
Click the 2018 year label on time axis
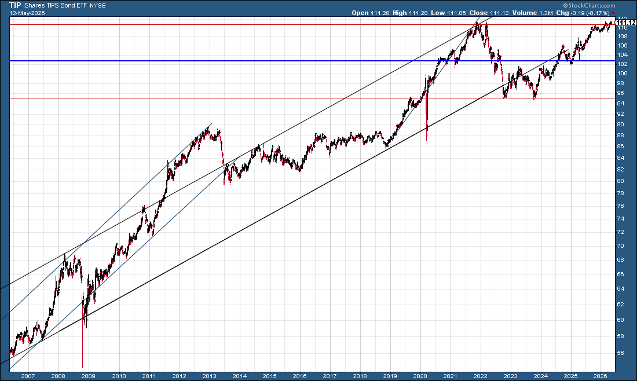coord(360,376)
